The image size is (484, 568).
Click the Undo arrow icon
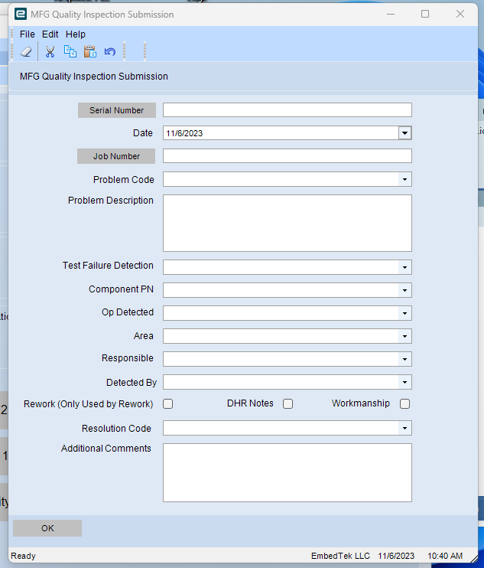coord(110,52)
